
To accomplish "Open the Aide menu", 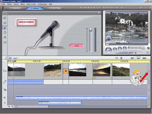I will coord(50,4).
